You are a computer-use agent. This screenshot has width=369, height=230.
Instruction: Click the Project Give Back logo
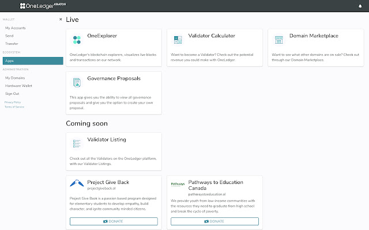pyautogui.click(x=77, y=183)
